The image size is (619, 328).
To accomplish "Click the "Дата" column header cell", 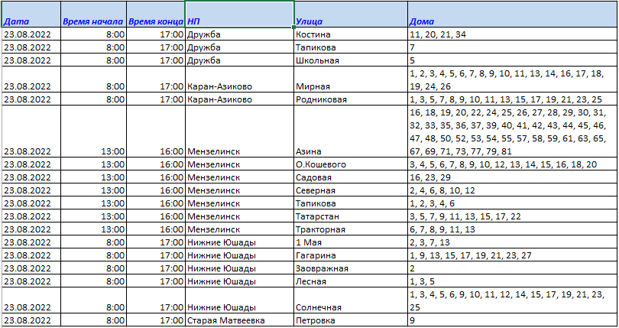I will (31, 21).
